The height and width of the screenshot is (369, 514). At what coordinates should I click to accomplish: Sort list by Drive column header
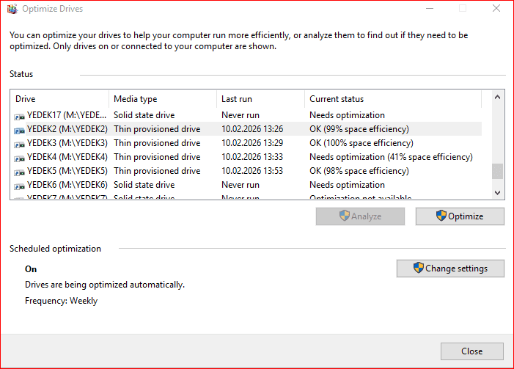(x=59, y=99)
